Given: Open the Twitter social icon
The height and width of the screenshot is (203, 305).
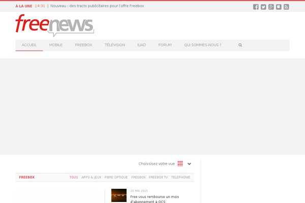Looking at the screenshot, I should (x=263, y=7).
